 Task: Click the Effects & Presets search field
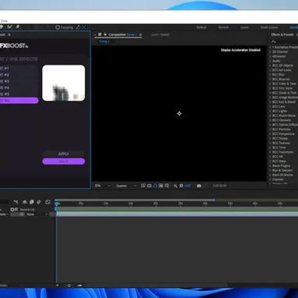pos(285,41)
